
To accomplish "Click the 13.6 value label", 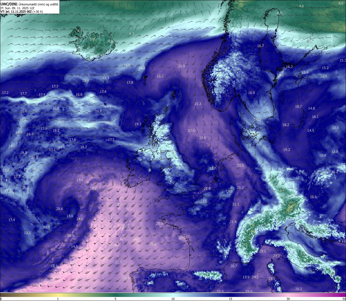I will (70, 216).
